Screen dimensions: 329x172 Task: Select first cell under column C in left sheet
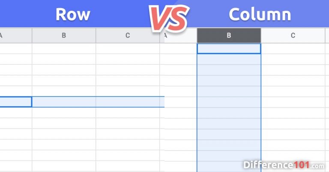pos(128,48)
